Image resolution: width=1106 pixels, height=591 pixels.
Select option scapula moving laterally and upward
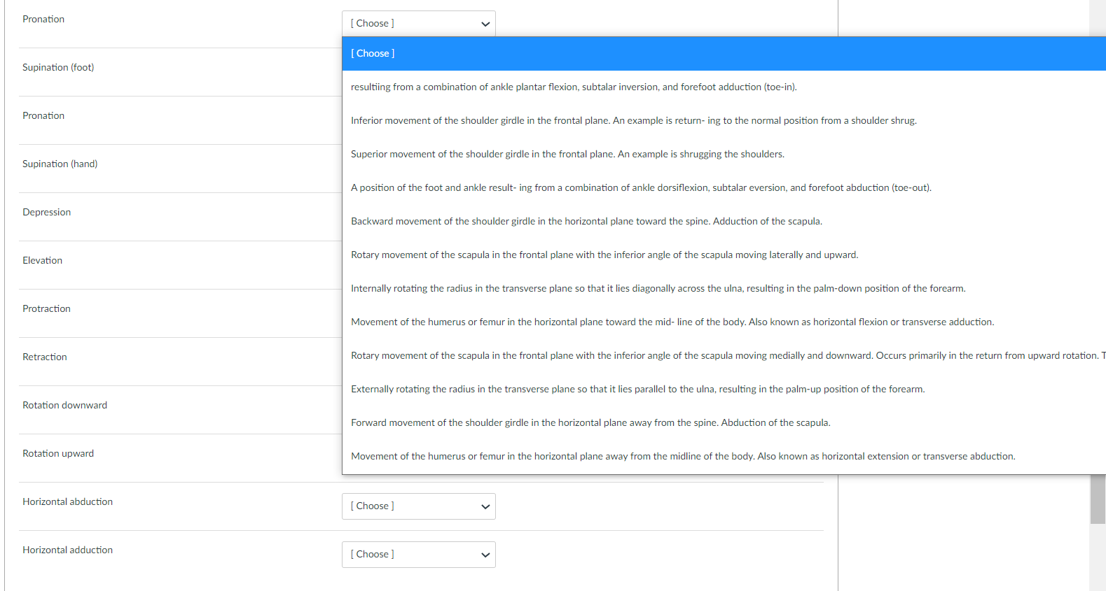click(x=724, y=255)
